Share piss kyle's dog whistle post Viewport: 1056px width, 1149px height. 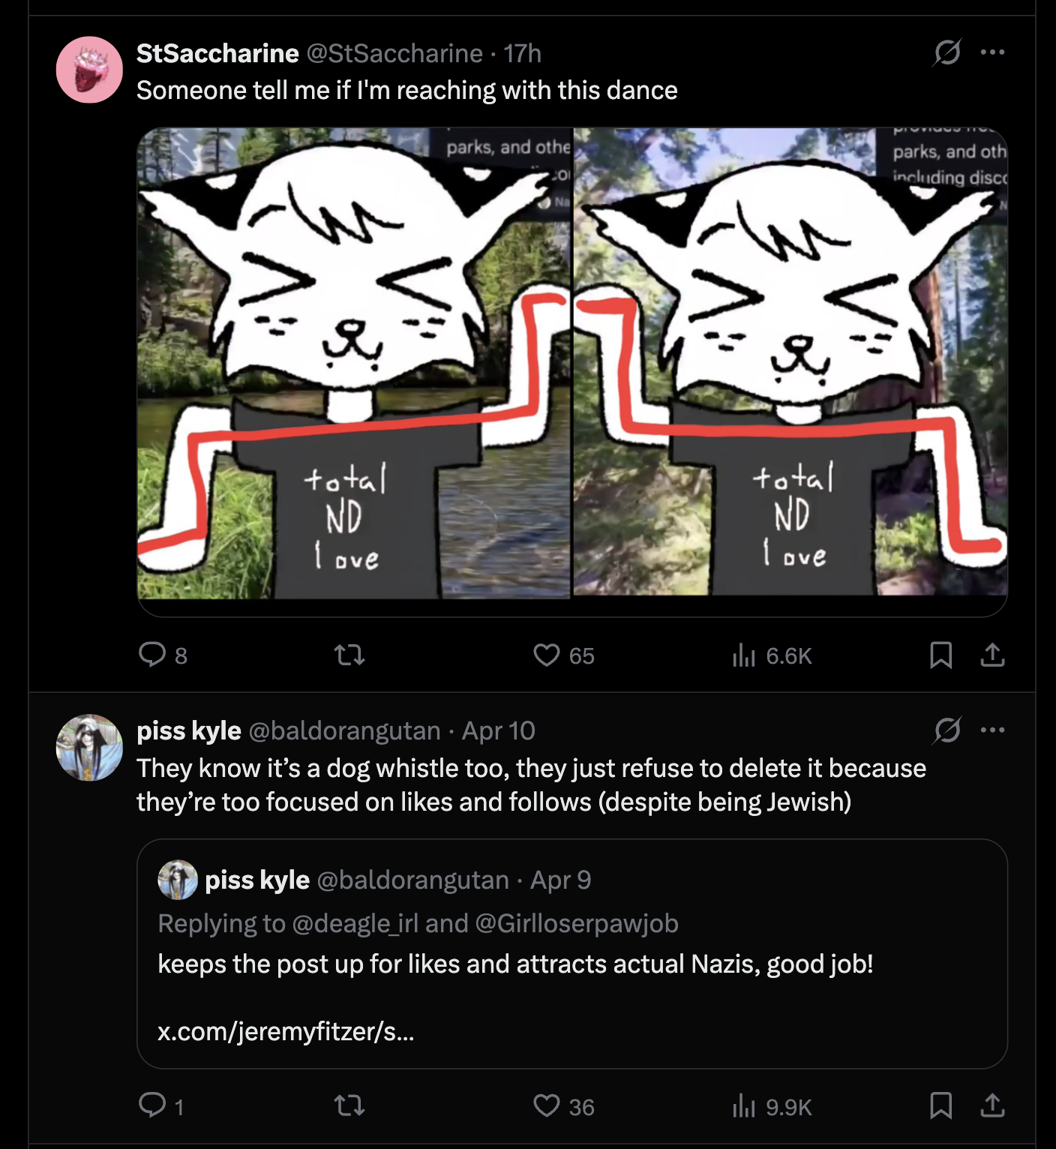click(x=992, y=1105)
